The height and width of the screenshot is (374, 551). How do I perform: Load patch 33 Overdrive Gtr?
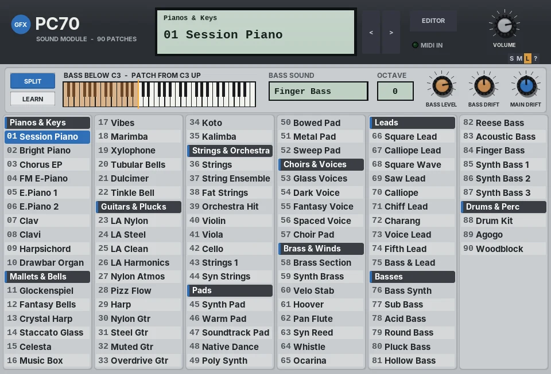(139, 361)
